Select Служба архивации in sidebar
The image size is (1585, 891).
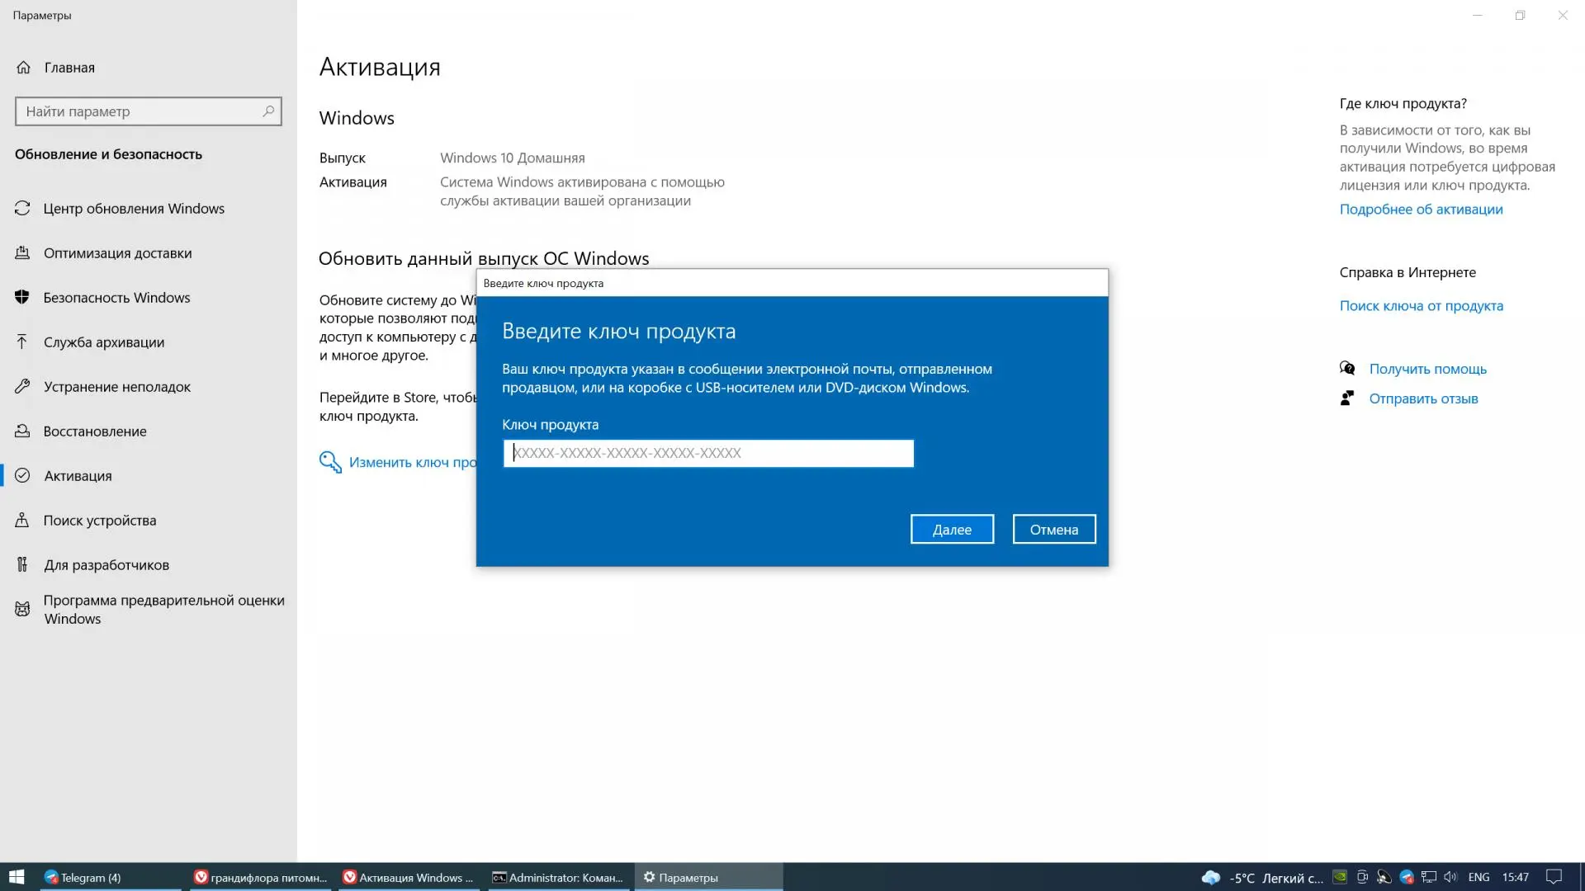[103, 342]
